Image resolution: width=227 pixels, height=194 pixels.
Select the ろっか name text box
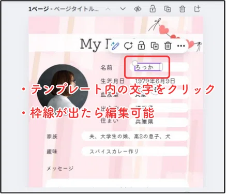pyautogui.click(x=148, y=67)
